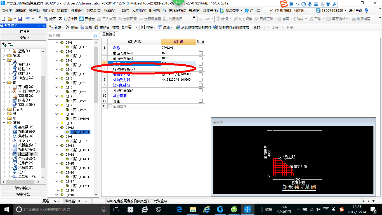The height and width of the screenshot is (215, 382).
Task: Click the expand-all plus icon in navigation panel
Action: [4, 44]
